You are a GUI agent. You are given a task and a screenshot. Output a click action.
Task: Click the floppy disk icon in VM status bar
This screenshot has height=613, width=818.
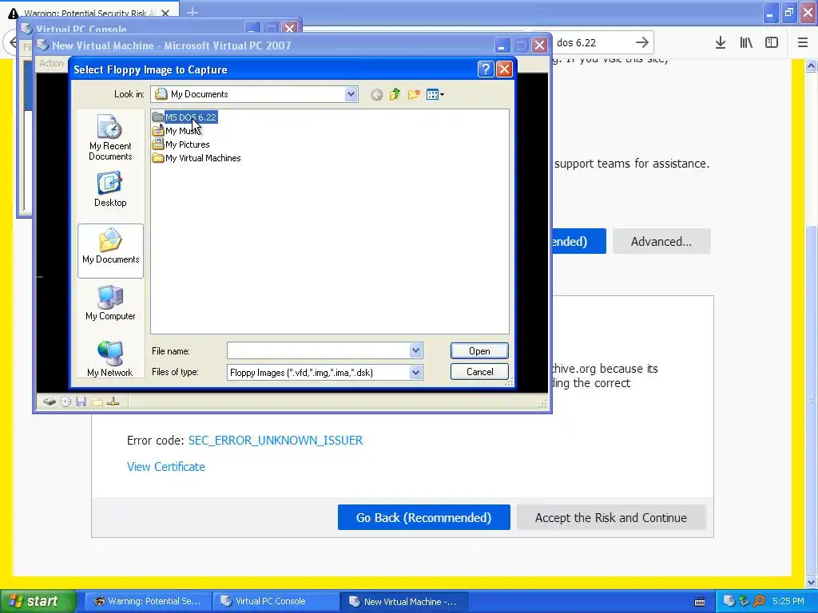(81, 401)
